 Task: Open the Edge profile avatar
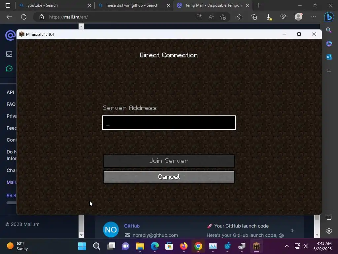click(x=298, y=17)
